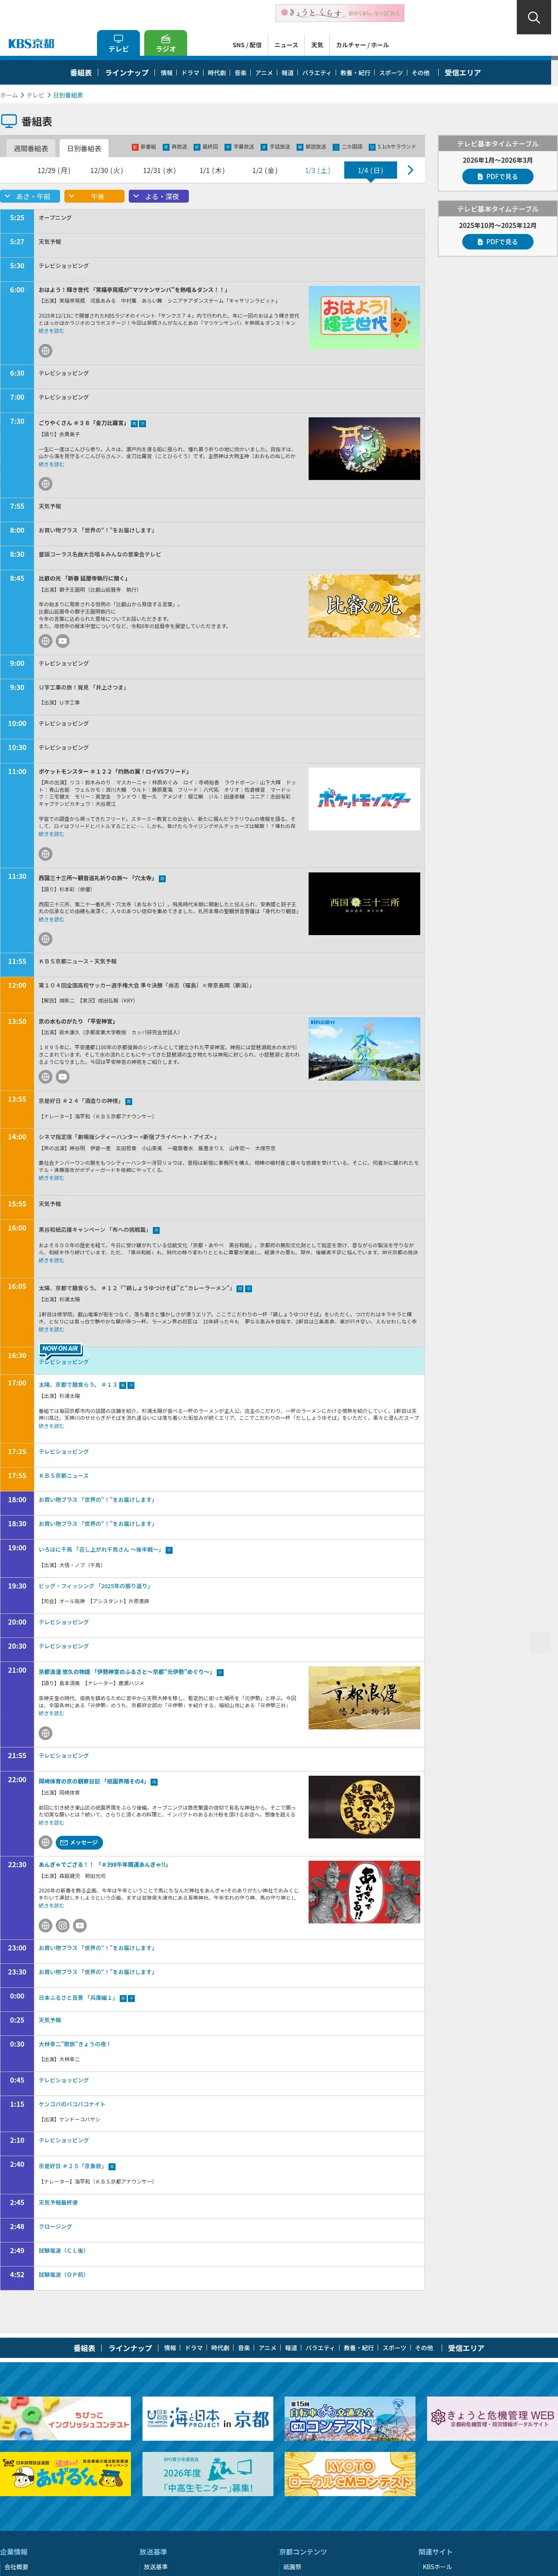
Task: Open the ケンコバのパコパコナイト program link
Action: coord(72,2104)
